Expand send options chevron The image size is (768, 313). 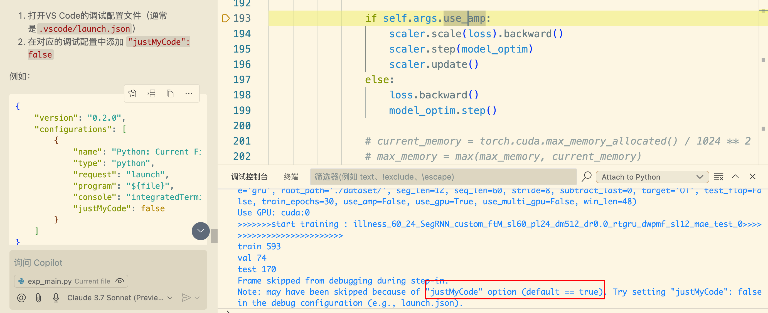pos(197,297)
